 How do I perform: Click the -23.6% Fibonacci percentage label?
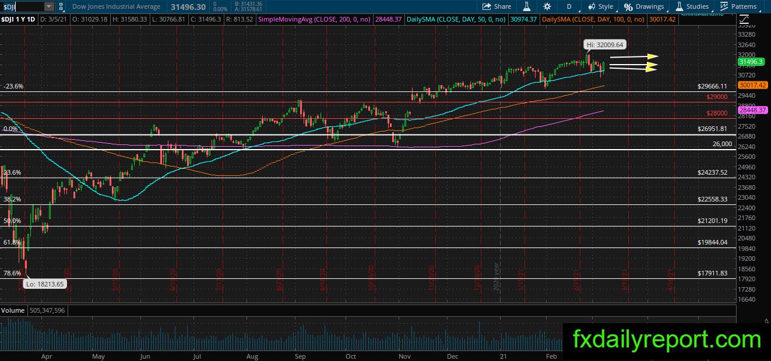click(x=13, y=86)
